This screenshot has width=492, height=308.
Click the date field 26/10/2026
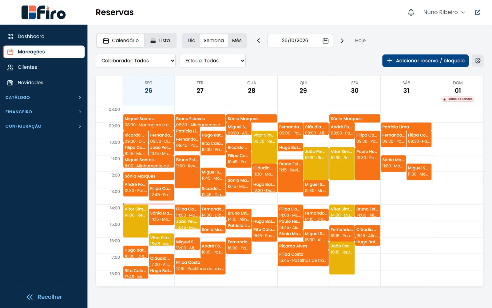pos(300,41)
